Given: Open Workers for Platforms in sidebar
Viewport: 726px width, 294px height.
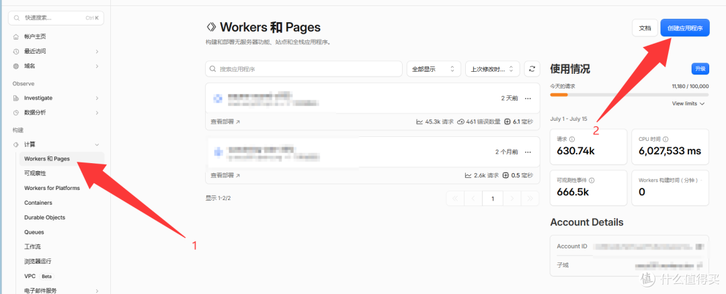Looking at the screenshot, I should tap(52, 188).
